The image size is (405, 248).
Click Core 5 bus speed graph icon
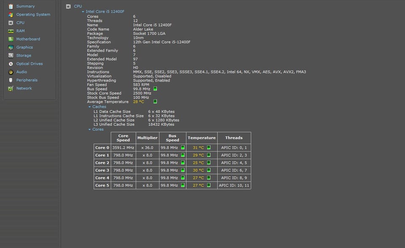click(183, 185)
